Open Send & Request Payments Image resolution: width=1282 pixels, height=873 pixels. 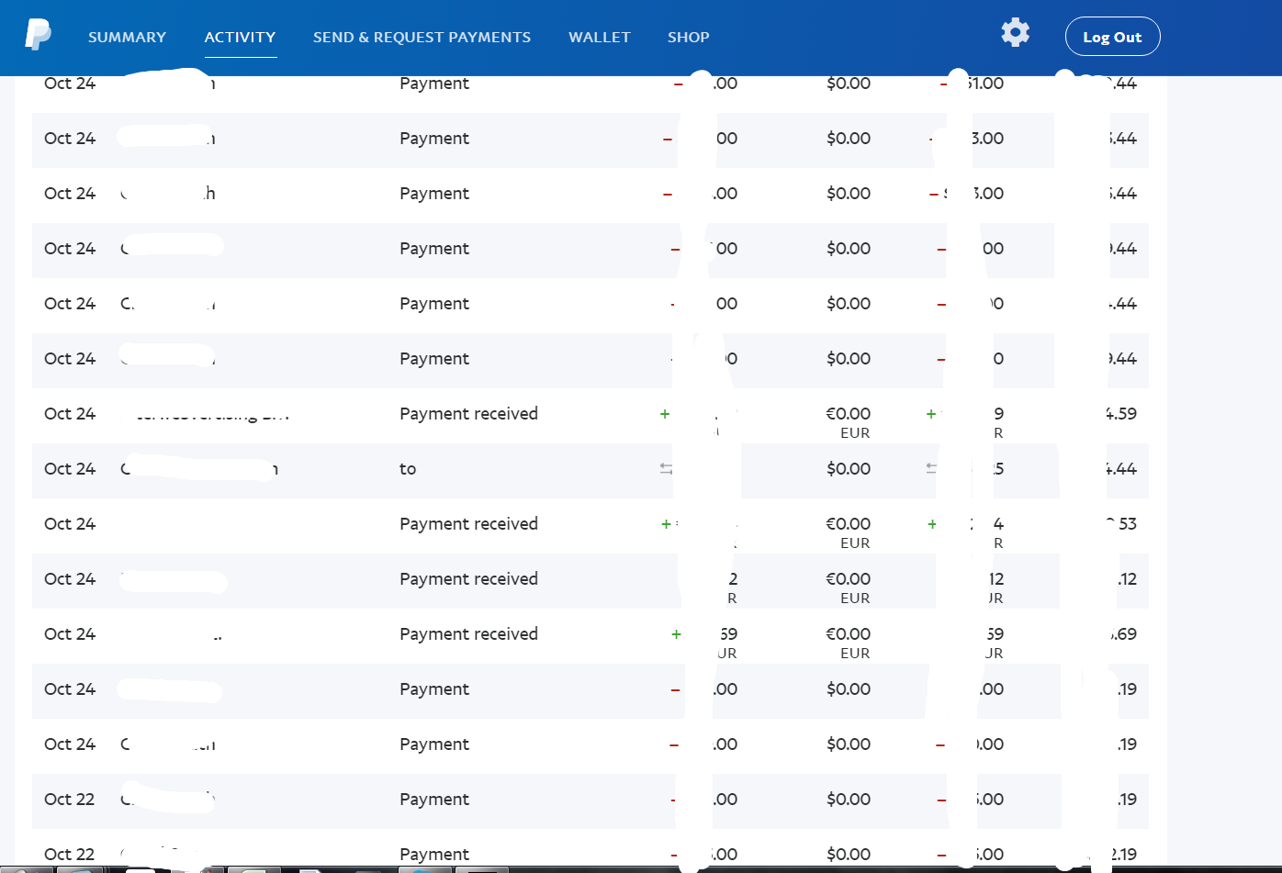tap(422, 37)
